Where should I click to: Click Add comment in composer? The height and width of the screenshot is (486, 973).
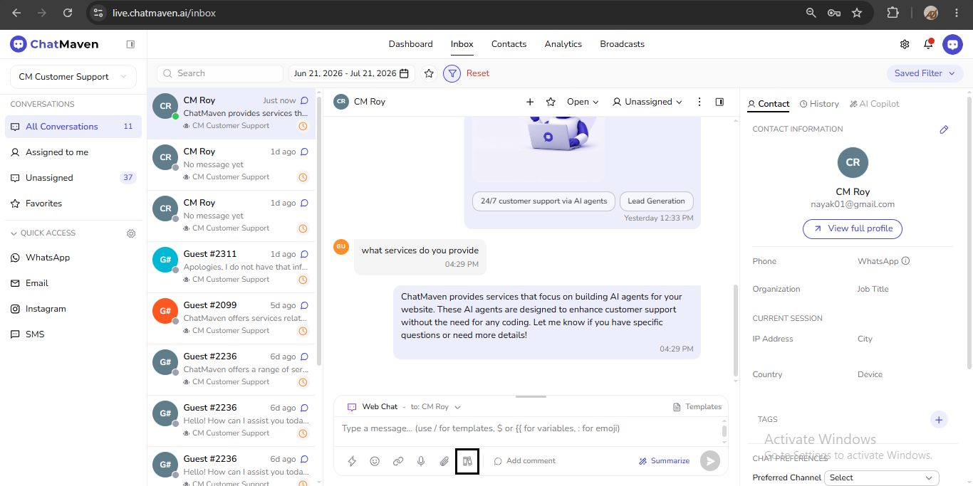pos(525,461)
